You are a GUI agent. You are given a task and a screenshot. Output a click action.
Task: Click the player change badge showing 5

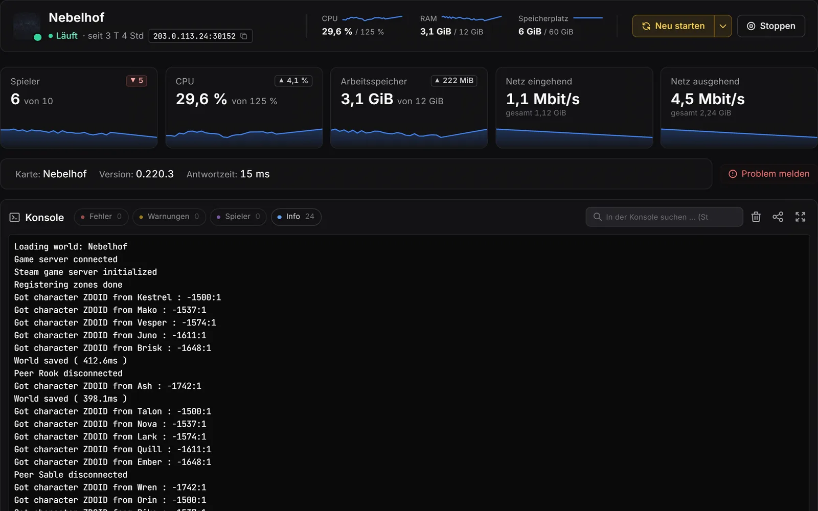pos(137,81)
